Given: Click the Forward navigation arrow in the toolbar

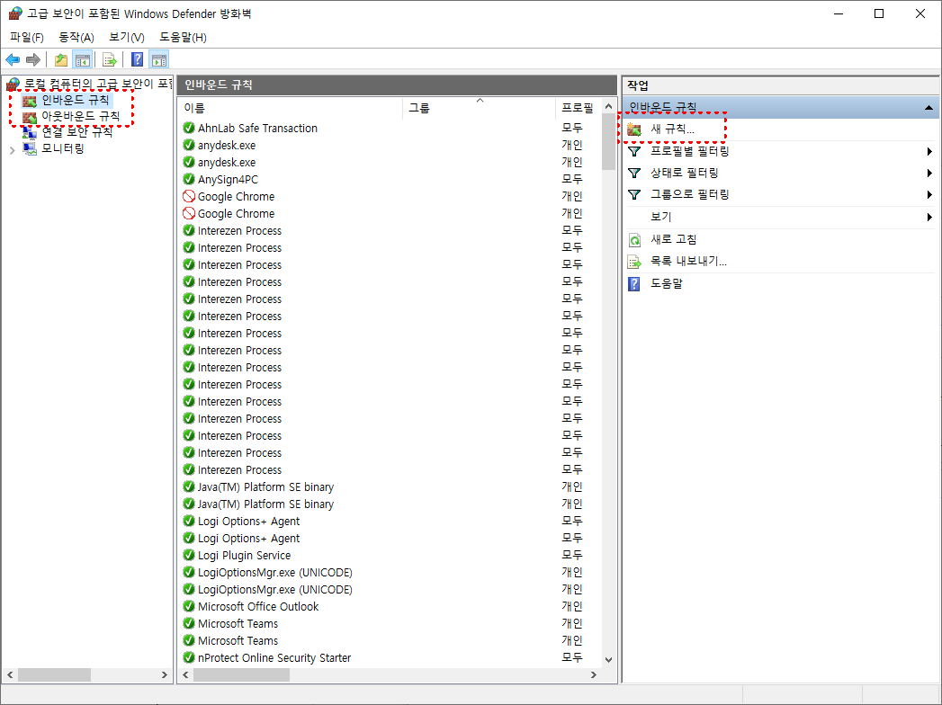Looking at the screenshot, I should (31, 59).
